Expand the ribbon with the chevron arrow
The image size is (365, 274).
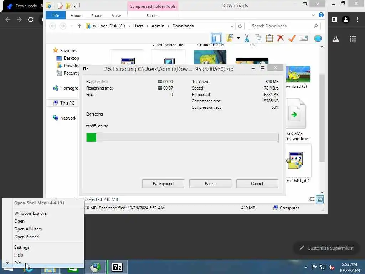313,15
